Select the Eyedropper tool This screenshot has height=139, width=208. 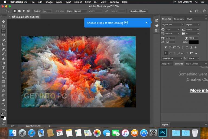[x=4, y=49]
